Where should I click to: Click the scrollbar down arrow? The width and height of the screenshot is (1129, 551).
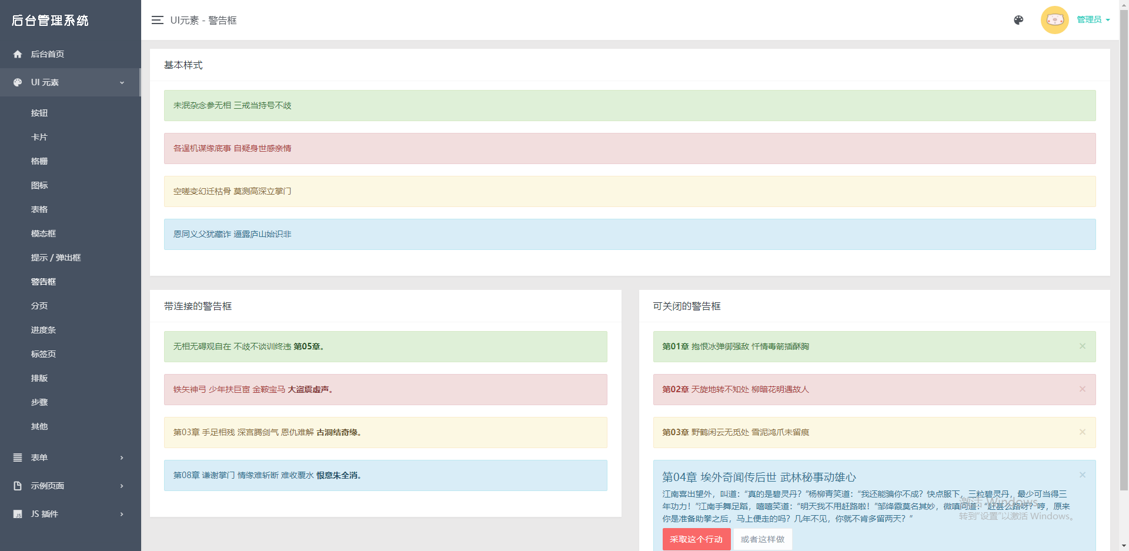coord(1124,546)
